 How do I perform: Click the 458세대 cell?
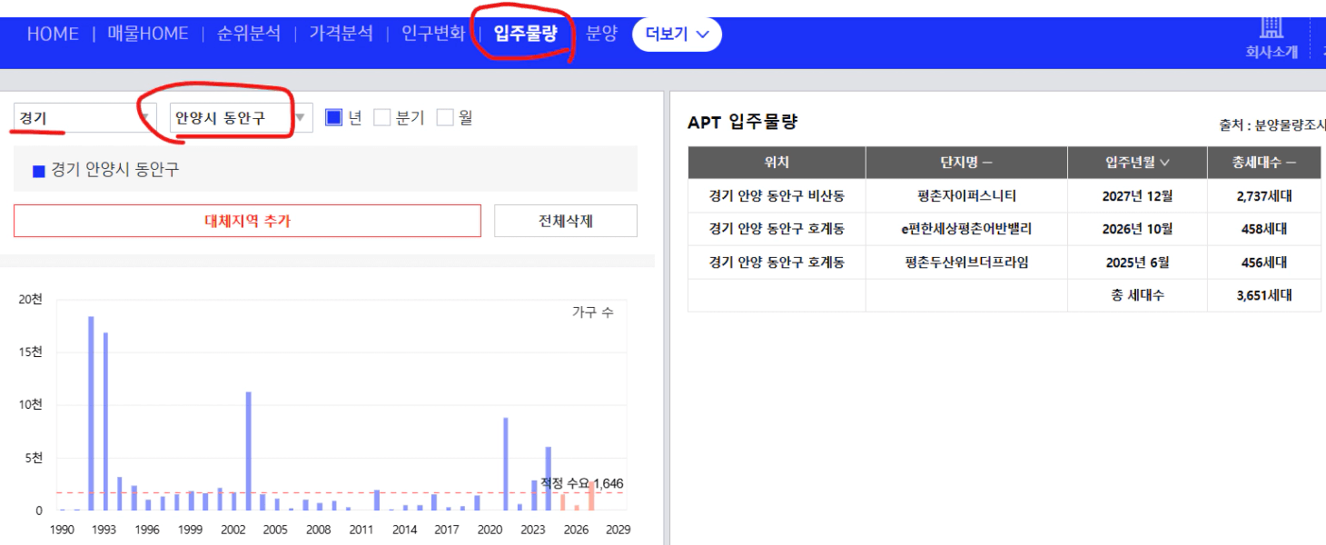(x=1264, y=229)
